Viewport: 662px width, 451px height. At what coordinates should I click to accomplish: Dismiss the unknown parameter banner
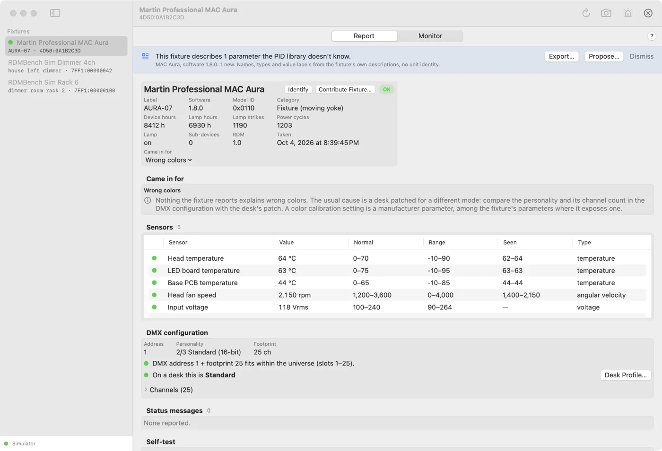[x=642, y=57]
